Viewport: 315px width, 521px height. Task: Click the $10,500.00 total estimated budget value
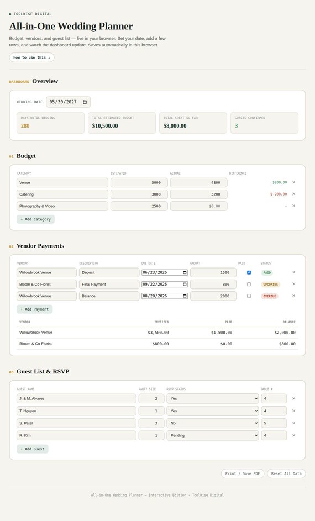coord(105,126)
